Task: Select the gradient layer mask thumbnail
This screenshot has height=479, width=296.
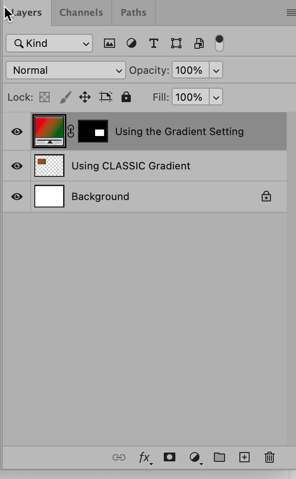Action: pyautogui.click(x=93, y=132)
